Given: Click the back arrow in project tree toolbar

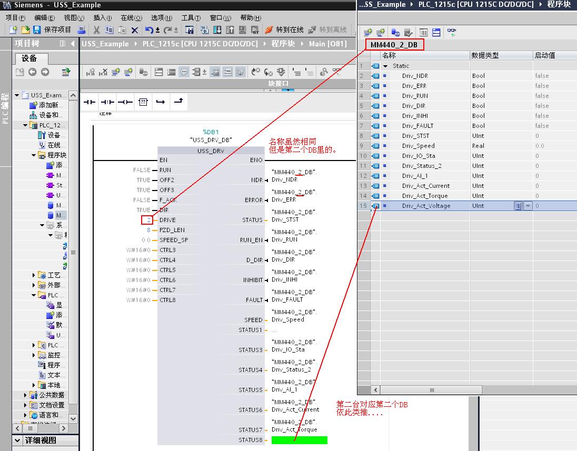Looking at the screenshot, I should [x=33, y=72].
